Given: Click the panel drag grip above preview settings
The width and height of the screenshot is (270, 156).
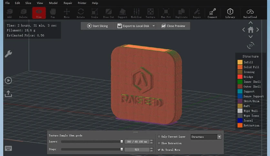Looking at the screenshot, I should tap(135, 132).
